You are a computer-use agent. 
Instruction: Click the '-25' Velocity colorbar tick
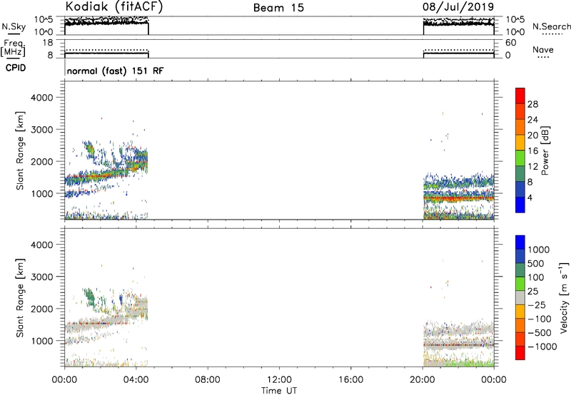(x=537, y=305)
